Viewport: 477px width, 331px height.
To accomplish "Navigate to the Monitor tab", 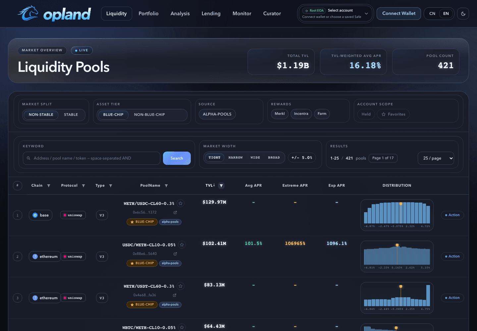I will coord(242,14).
